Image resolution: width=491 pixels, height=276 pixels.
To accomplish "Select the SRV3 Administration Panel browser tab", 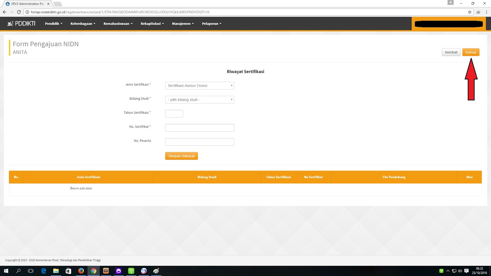I will pyautogui.click(x=26, y=4).
